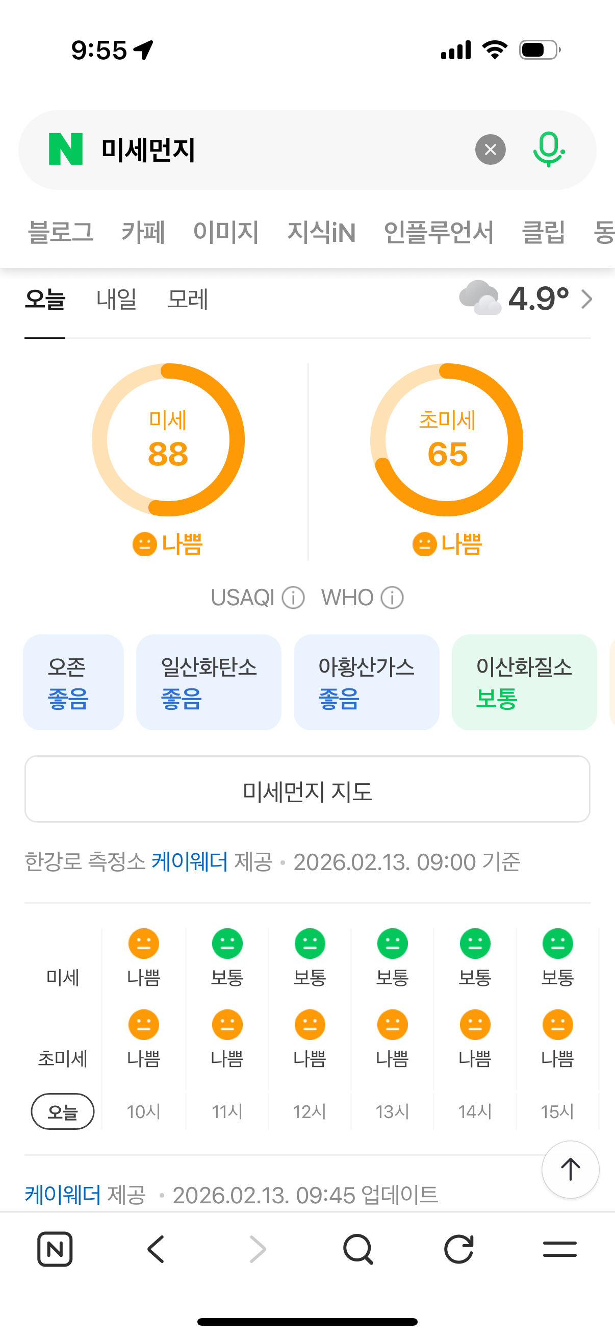
Task: Open the 미세먼지 지도 button
Action: click(307, 789)
